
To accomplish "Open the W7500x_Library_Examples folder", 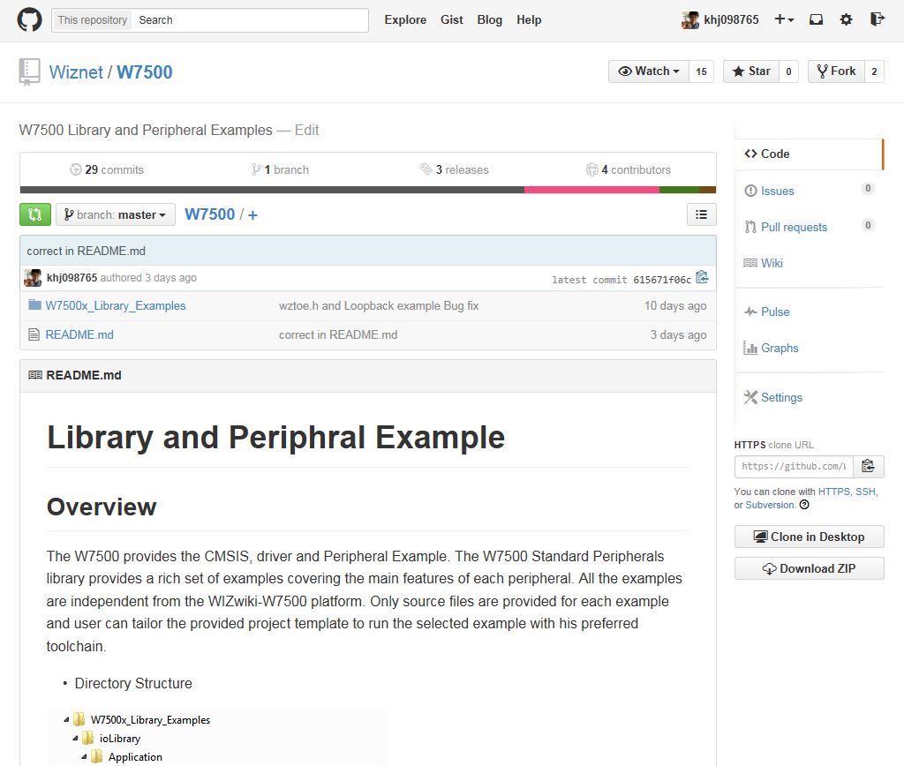I will [x=116, y=305].
